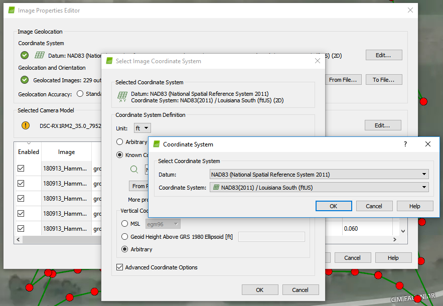Select the MSL vertical coordinate radio button
The width and height of the screenshot is (443, 306).
(x=125, y=224)
